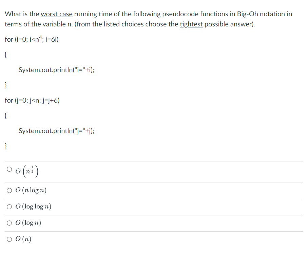This screenshot has width=307, height=253.
Task: Click the O(n) formula text
Action: (23, 239)
